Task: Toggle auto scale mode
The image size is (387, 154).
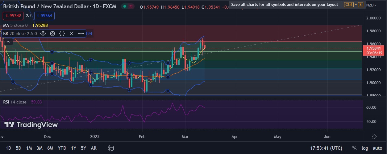Action: 377,148
